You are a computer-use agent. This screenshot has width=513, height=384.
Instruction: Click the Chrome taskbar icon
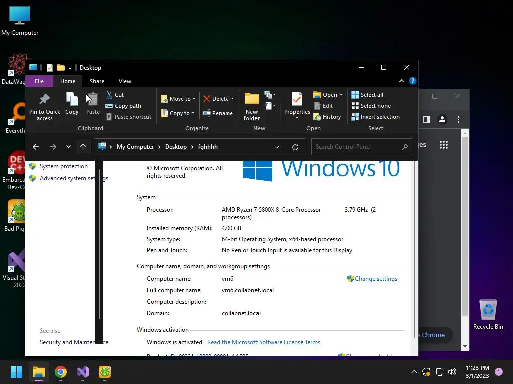pyautogui.click(x=61, y=372)
